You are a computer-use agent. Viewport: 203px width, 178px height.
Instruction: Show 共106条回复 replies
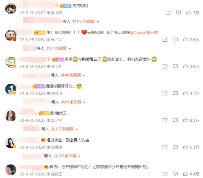(67, 156)
